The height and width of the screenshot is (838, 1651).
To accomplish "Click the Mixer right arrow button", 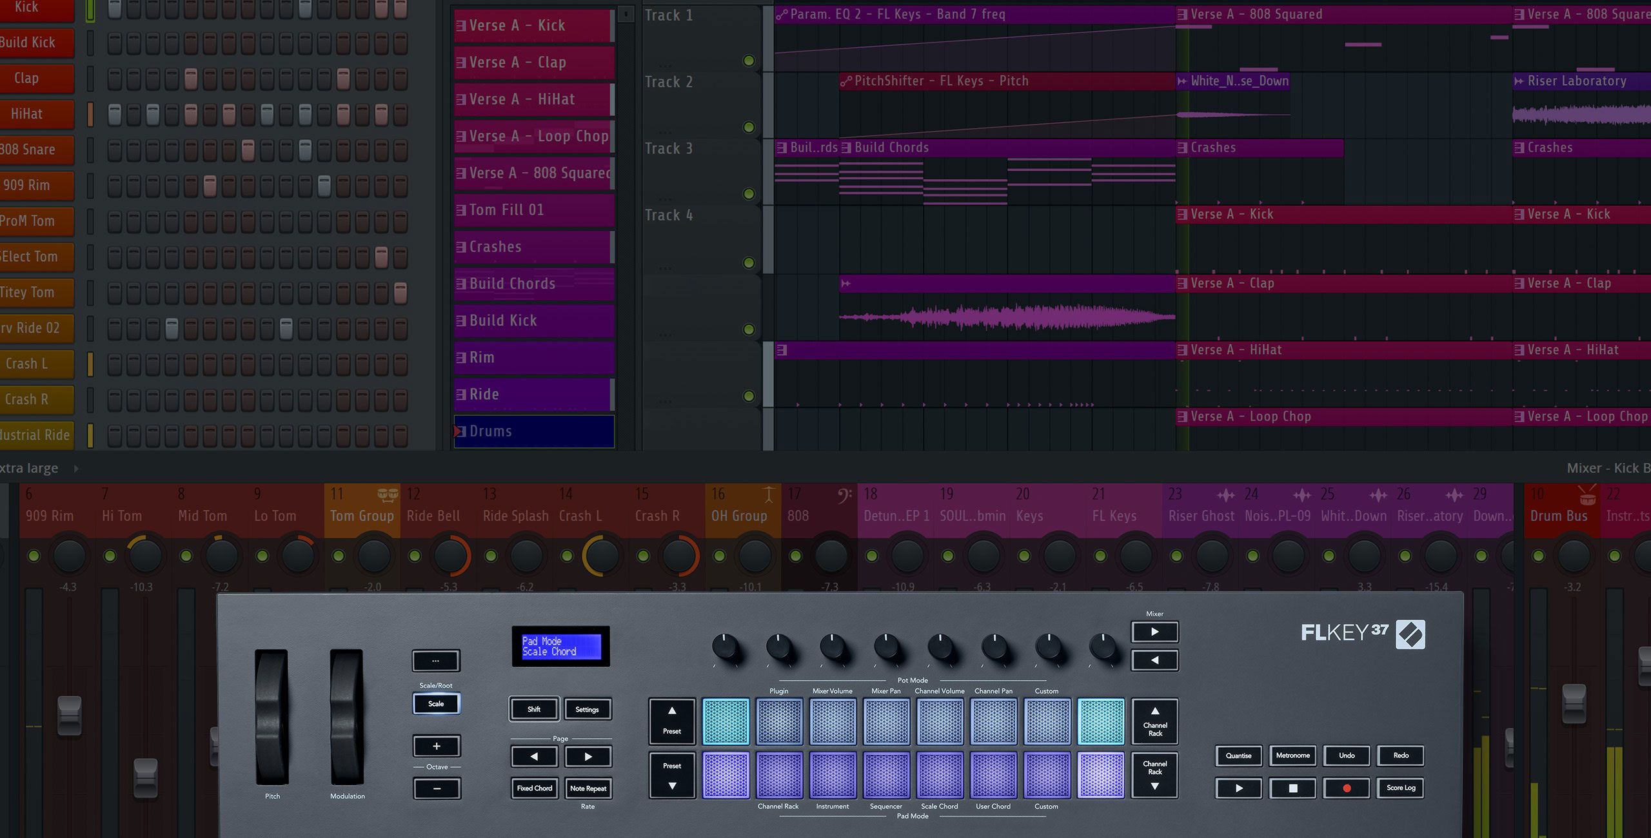I will coord(1154,632).
